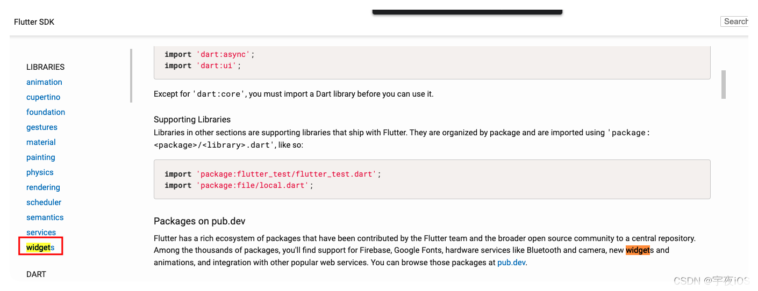The height and width of the screenshot is (291, 758).
Task: Open the cupertino library link
Action: point(43,97)
